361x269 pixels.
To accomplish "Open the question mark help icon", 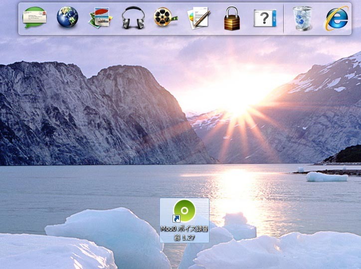I will (265, 18).
